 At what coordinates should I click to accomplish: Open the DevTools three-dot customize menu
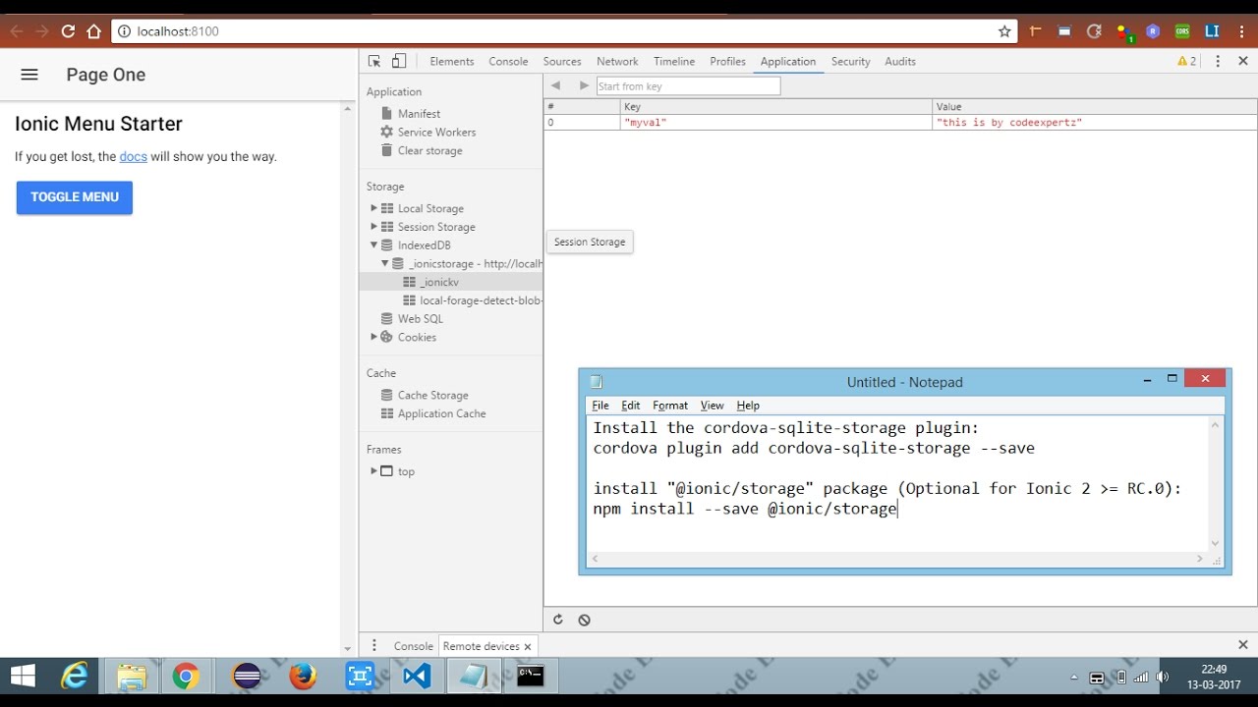pyautogui.click(x=1218, y=61)
